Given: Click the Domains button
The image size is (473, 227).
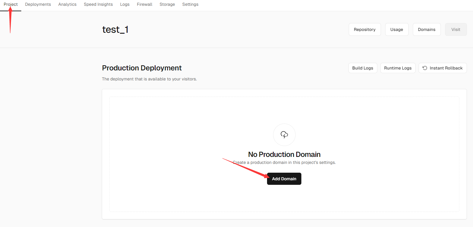Looking at the screenshot, I should click(427, 29).
